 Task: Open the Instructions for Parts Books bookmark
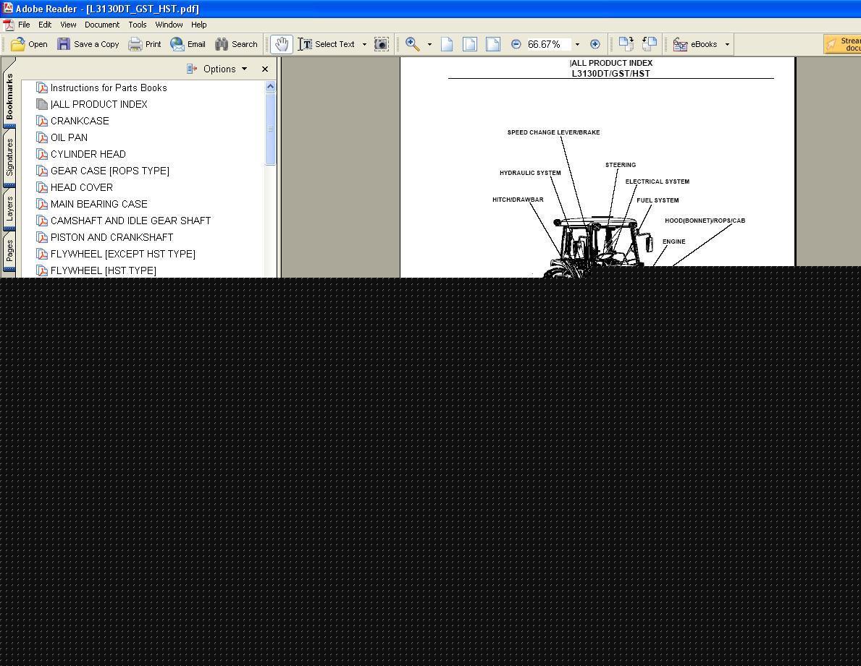(109, 87)
